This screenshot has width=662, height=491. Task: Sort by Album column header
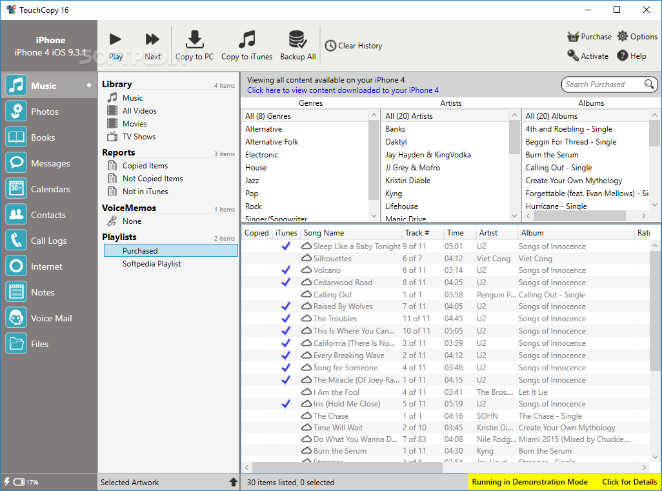click(576, 233)
